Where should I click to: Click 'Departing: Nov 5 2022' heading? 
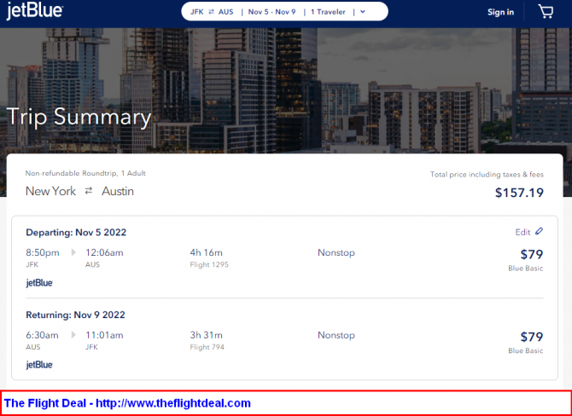[x=76, y=233]
